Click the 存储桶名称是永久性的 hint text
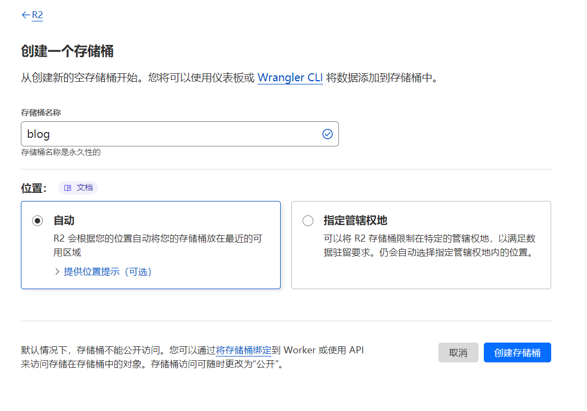The width and height of the screenshot is (587, 411). pyautogui.click(x=60, y=152)
